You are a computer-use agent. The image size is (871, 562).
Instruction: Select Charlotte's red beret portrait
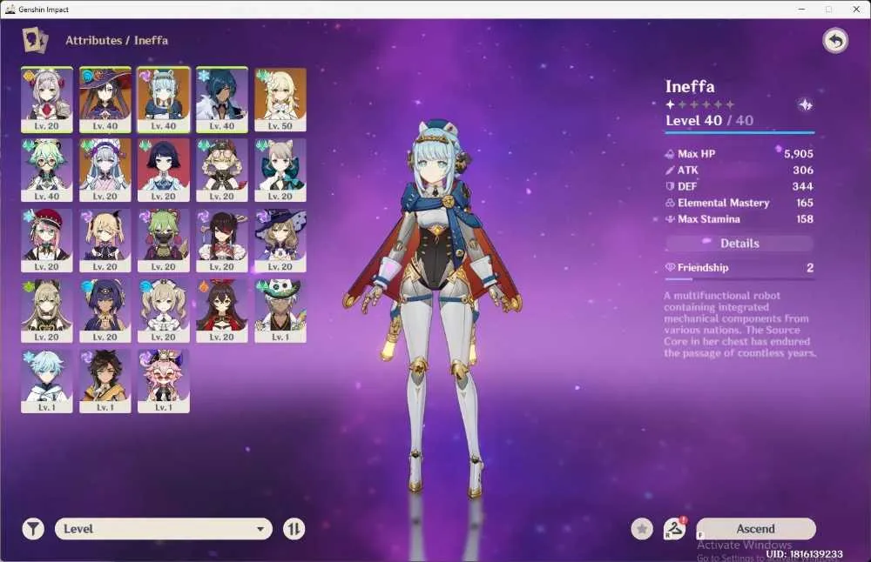coord(47,240)
